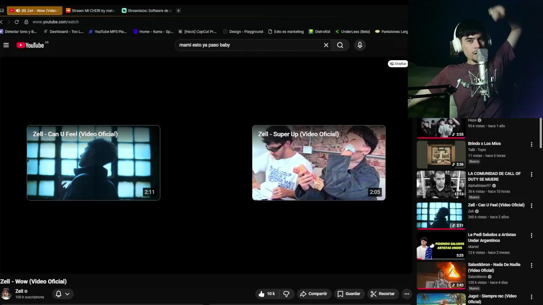The image size is (543, 305).
Task: Focus the address bar URL
Action: pyautogui.click(x=56, y=22)
